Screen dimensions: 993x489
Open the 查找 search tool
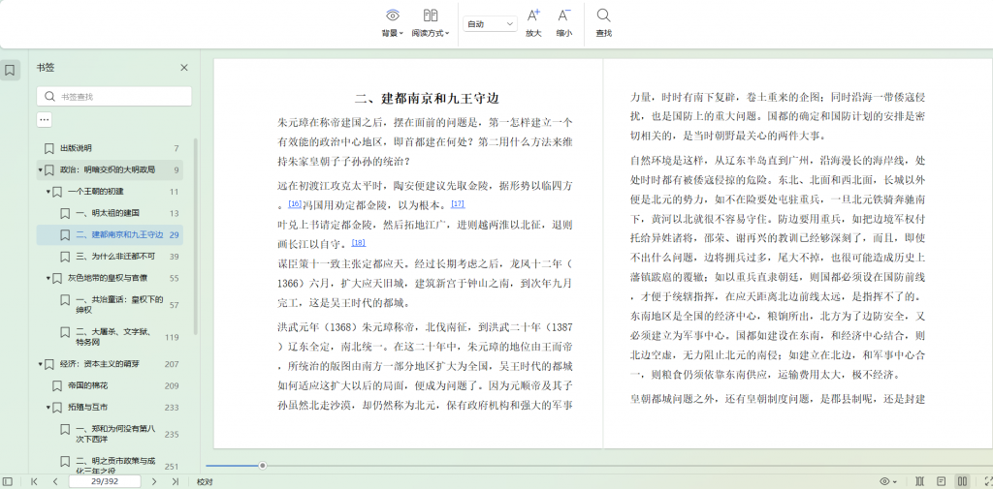[603, 23]
